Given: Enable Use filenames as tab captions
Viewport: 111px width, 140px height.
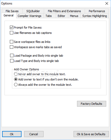Looking at the screenshot, I should [x=12, y=33].
